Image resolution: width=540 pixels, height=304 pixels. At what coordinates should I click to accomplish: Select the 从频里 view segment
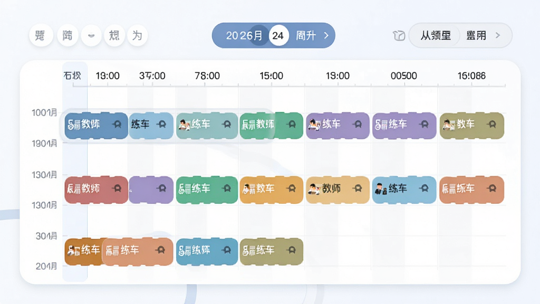pos(435,35)
